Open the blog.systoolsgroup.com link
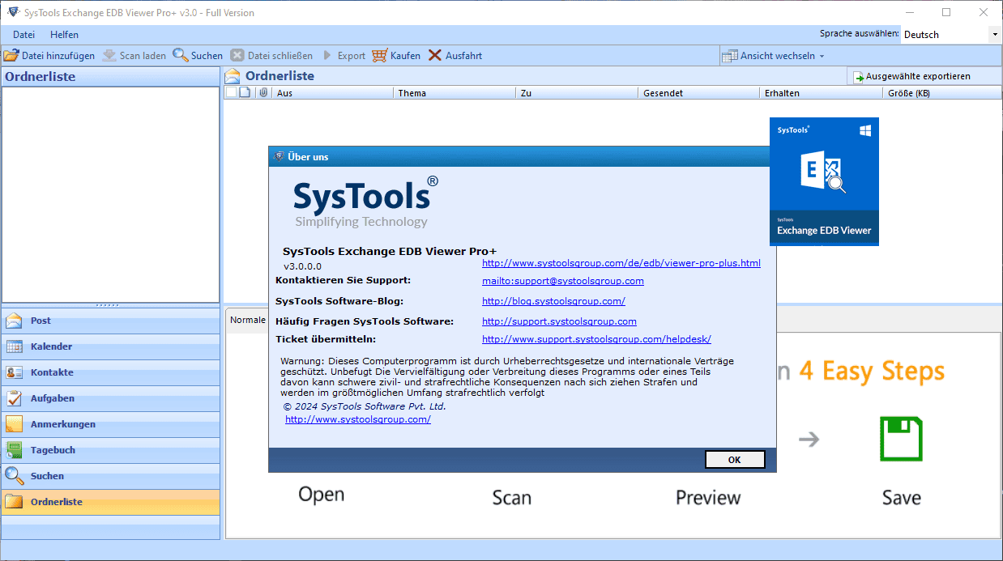The width and height of the screenshot is (1003, 561). [553, 301]
